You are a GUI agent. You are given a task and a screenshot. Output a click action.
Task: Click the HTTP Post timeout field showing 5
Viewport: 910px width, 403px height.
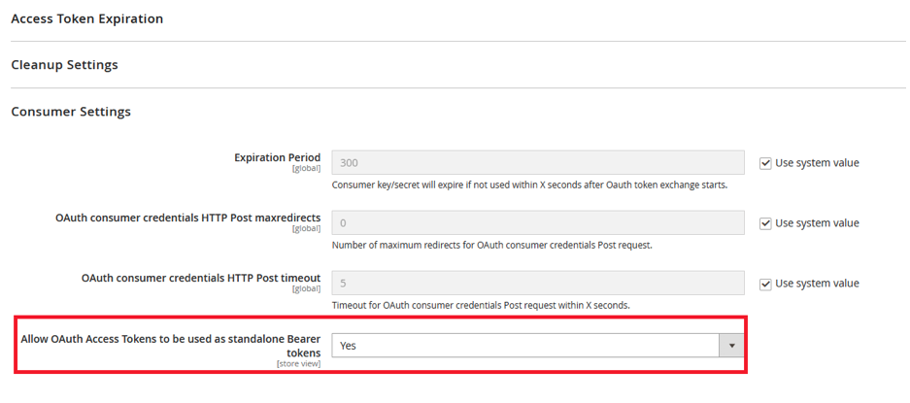click(538, 284)
